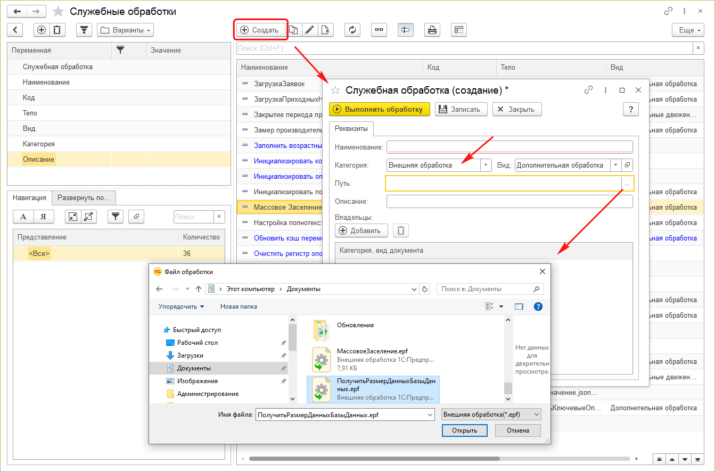Expand the Варианты dropdown
715x472 pixels.
pos(125,30)
